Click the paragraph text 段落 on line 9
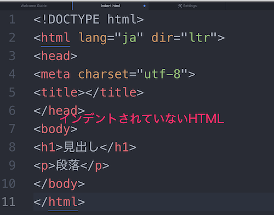This screenshot has height=215, width=274. coord(68,165)
